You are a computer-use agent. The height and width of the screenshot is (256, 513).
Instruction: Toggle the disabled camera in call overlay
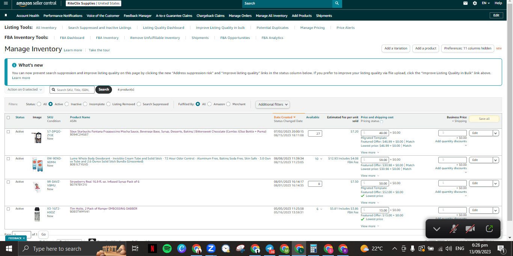coord(470,229)
